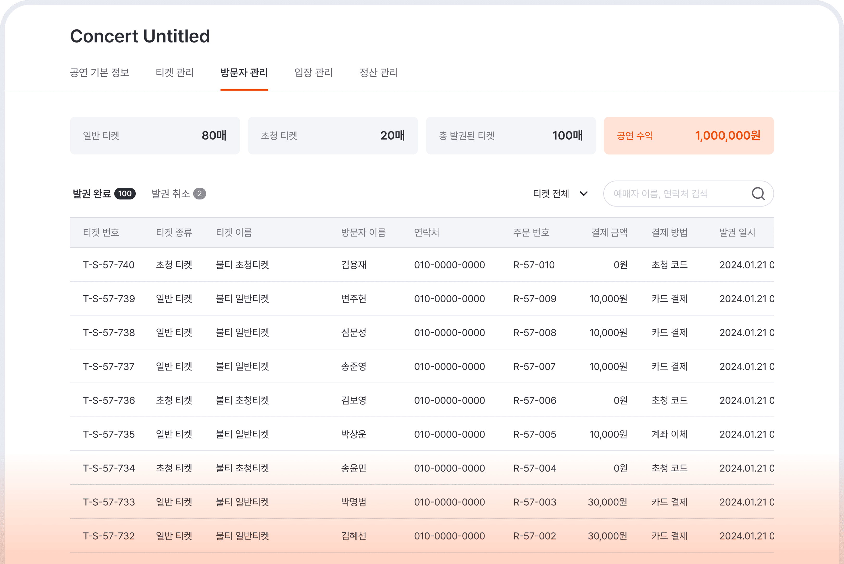Click the magnifier search icon

(x=758, y=193)
